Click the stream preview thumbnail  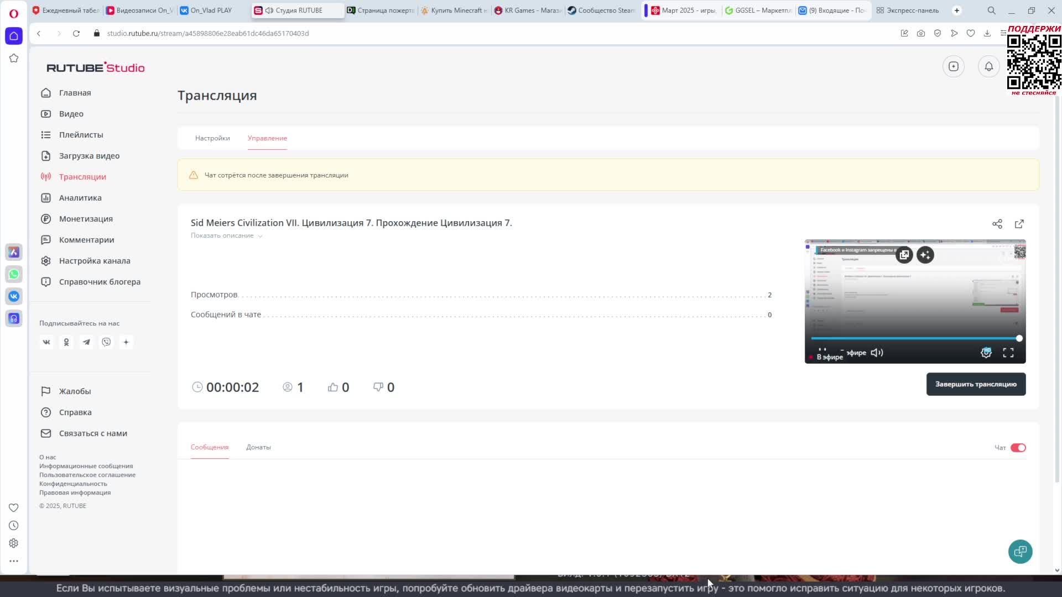pos(915,301)
